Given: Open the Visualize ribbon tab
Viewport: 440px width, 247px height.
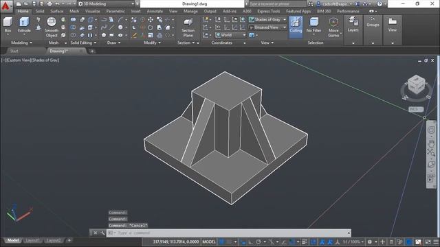Looking at the screenshot, I should click(x=92, y=11).
